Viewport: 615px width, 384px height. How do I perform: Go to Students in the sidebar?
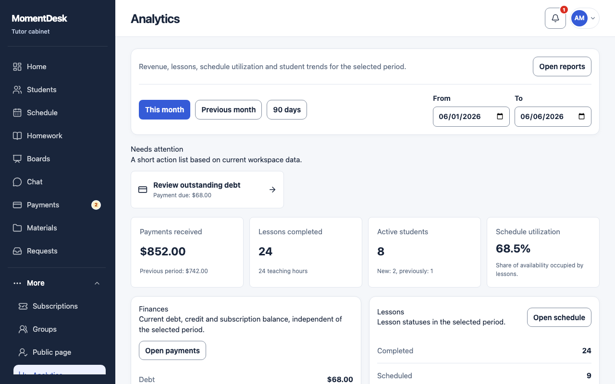(57, 90)
